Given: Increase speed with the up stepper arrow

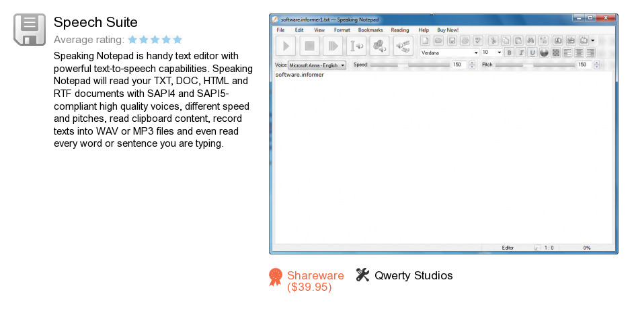Looking at the screenshot, I should (472, 63).
